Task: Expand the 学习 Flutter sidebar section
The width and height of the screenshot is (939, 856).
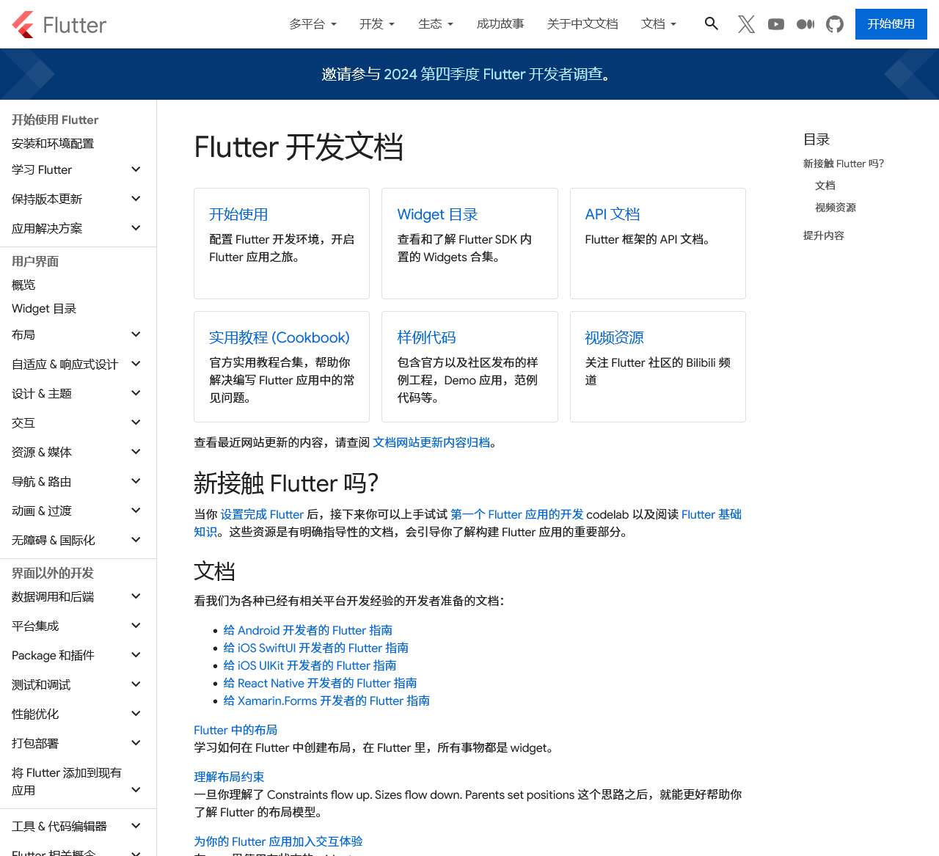Action: (77, 169)
